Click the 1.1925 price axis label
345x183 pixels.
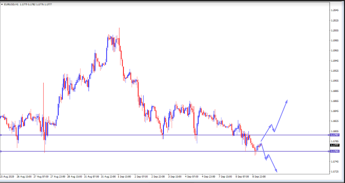[335, 71]
